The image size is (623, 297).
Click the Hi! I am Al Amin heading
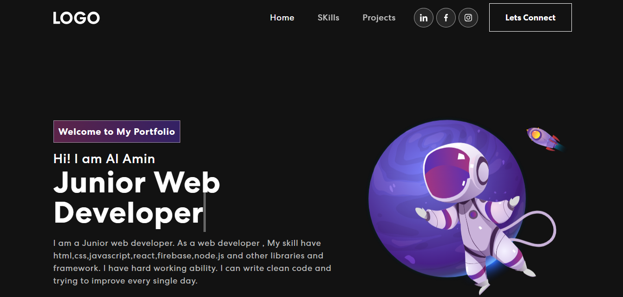104,159
